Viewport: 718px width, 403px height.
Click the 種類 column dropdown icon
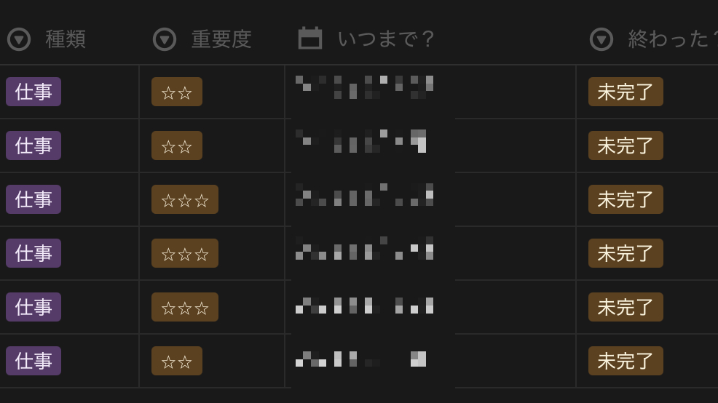[x=19, y=39]
